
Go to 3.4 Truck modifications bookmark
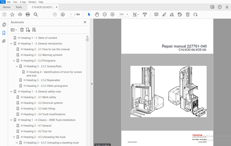pyautogui.click(x=43, y=114)
